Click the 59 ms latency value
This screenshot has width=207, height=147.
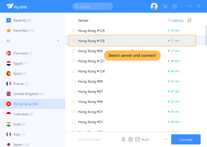(175, 112)
